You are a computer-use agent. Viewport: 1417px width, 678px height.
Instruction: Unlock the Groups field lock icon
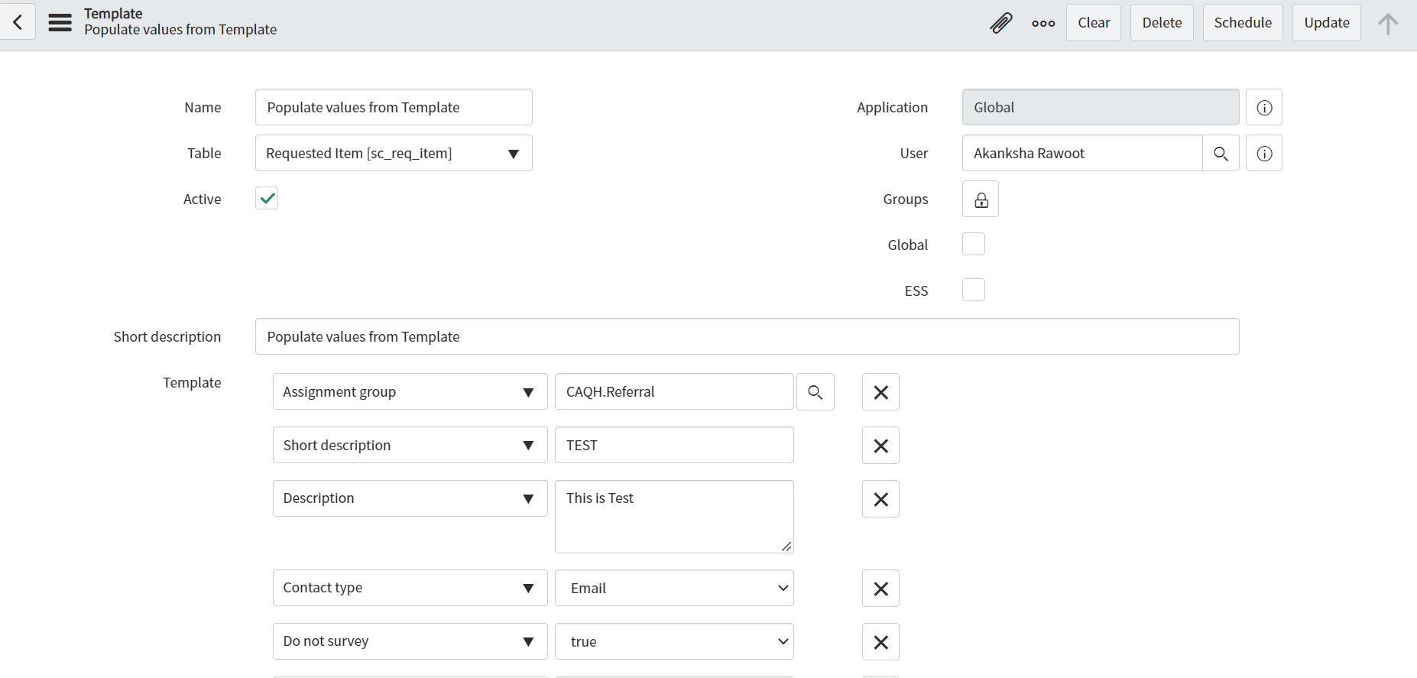(981, 199)
